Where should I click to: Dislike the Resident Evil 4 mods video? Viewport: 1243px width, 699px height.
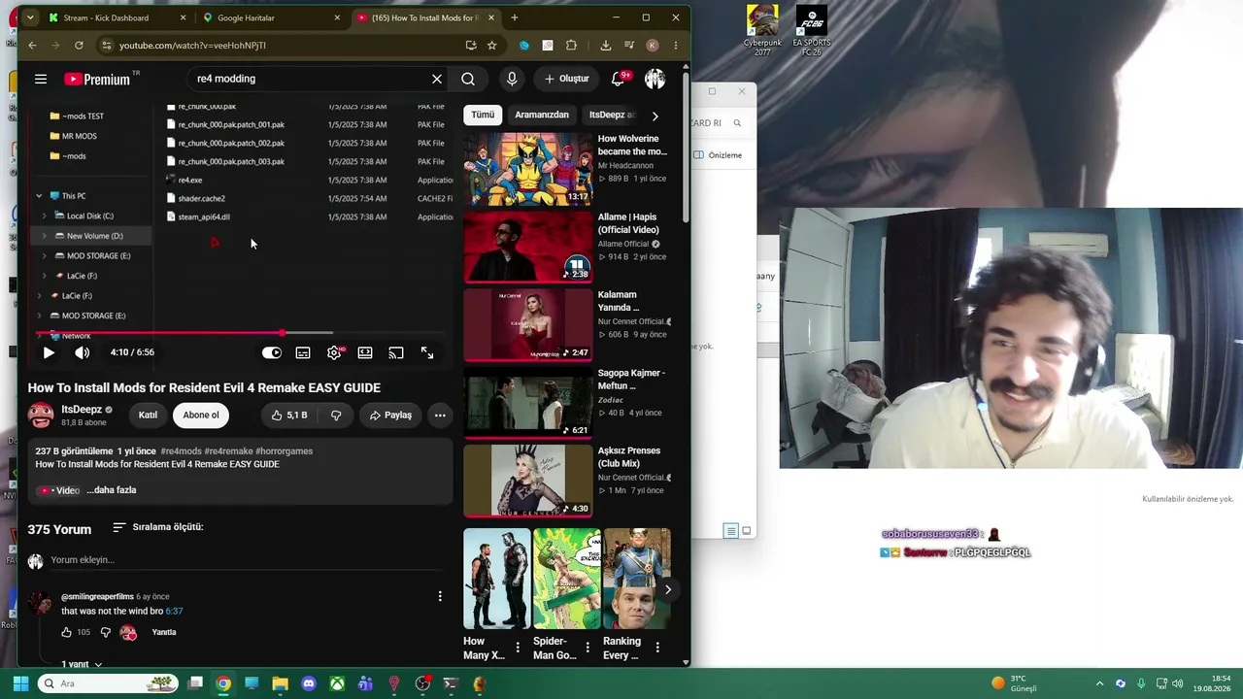(336, 416)
